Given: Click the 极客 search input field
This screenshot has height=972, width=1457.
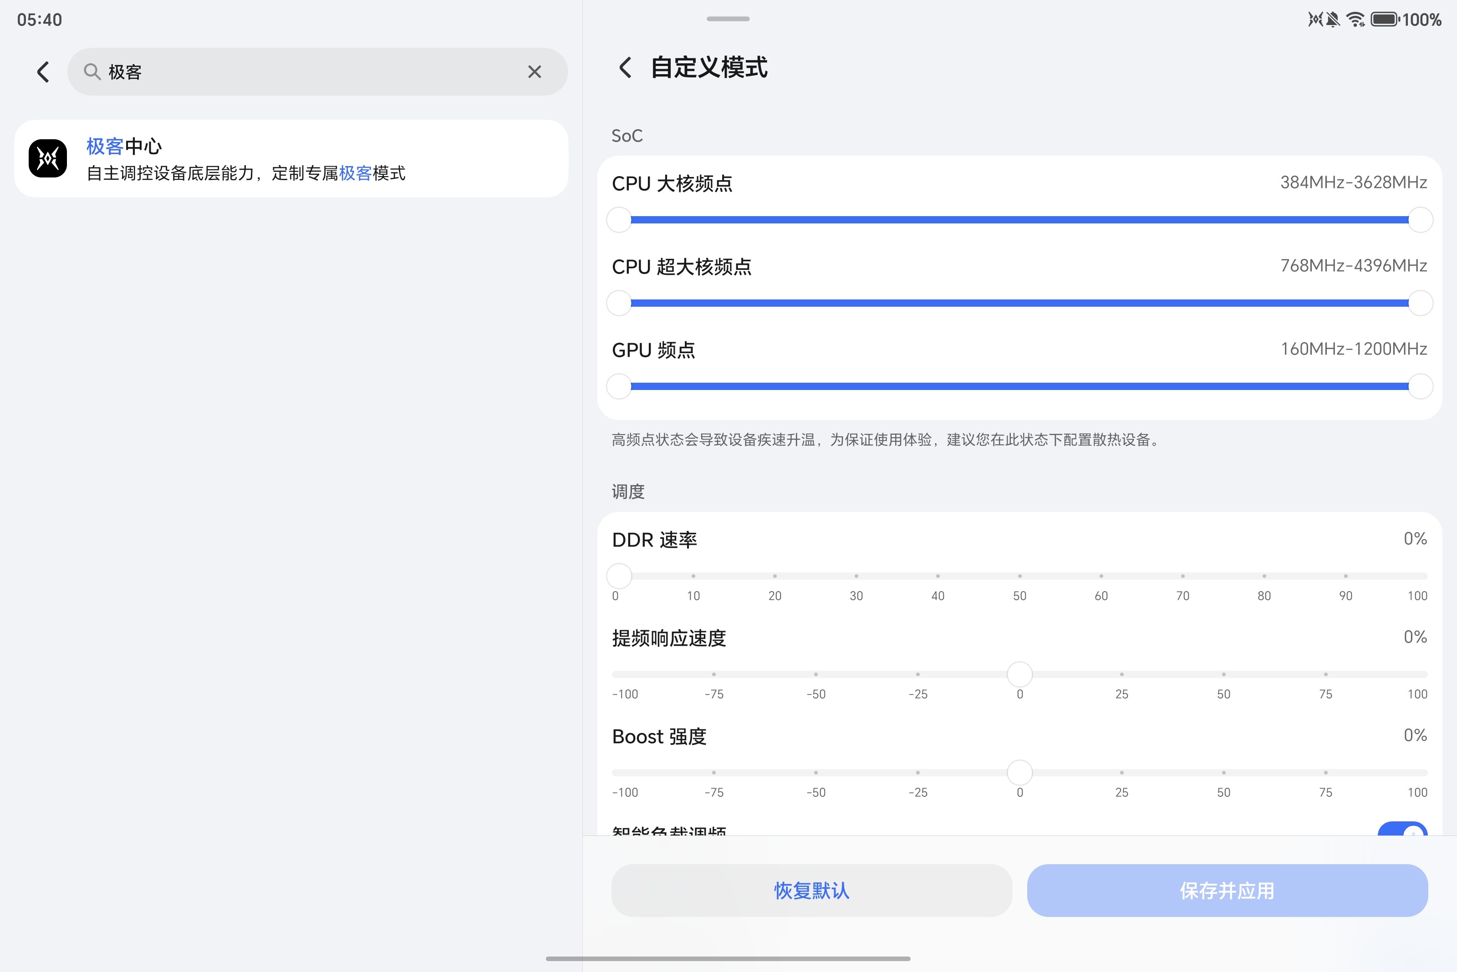Looking at the screenshot, I should coord(310,72).
